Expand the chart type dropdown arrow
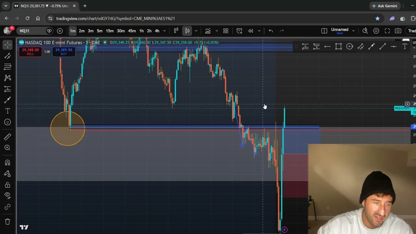The width and height of the screenshot is (416, 234). [x=196, y=31]
